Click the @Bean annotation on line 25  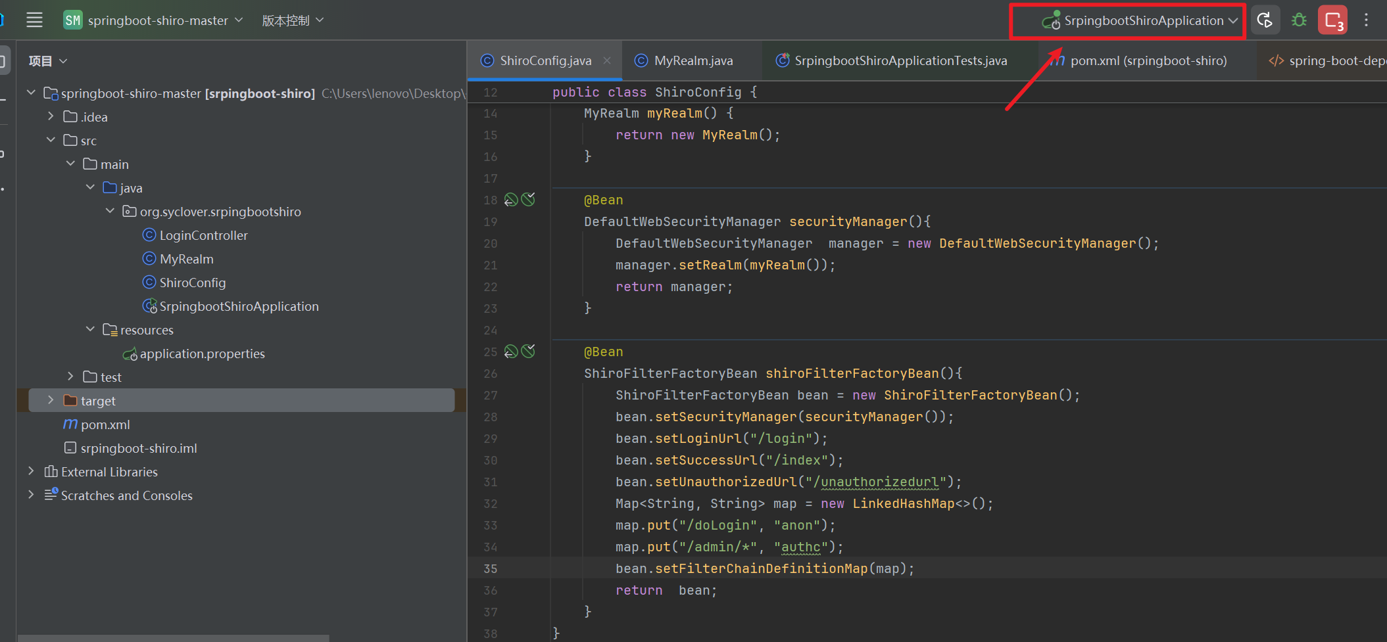coord(604,352)
